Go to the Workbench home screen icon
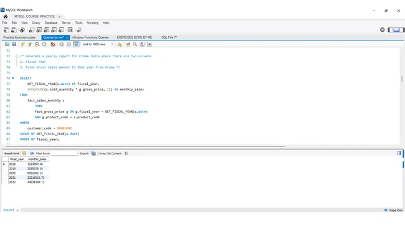This screenshot has width=405, height=228. coord(6,17)
